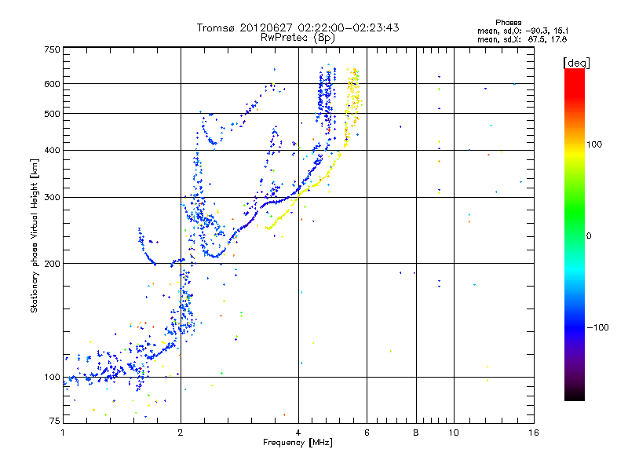628x471 pixels.
Task: Click the 'mean, sd,O: -90.3, 15.1' line
Action: coord(523,31)
